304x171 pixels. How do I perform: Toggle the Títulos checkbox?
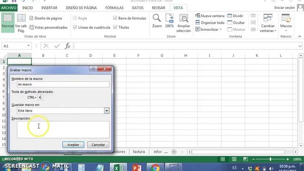click(115, 28)
